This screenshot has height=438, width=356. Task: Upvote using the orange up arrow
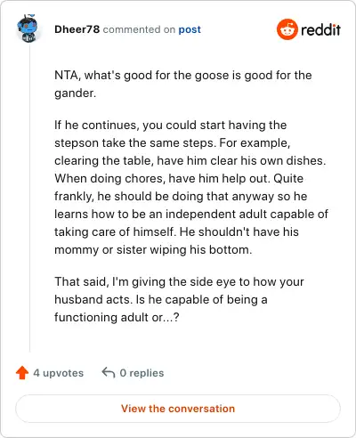pyautogui.click(x=22, y=373)
